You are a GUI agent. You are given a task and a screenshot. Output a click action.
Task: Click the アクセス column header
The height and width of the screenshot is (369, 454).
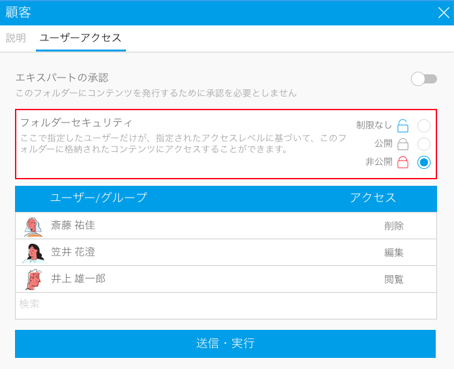pos(373,198)
